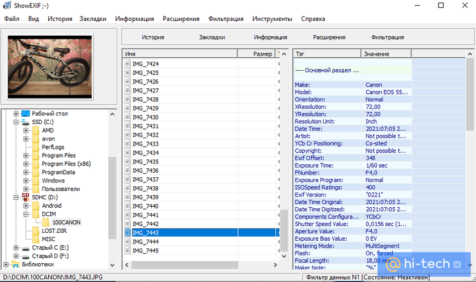Select the ProgramData folder icon
Image resolution: width=476 pixels, height=282 pixels.
coord(36,172)
